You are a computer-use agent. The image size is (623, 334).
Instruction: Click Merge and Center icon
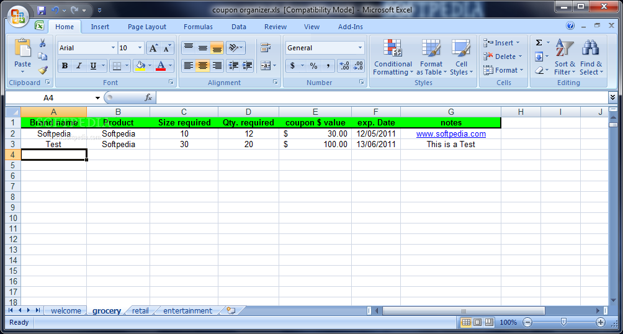(x=265, y=66)
